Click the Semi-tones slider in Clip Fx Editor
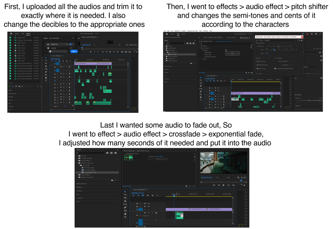This screenshot has height=229, width=333. point(279,46)
